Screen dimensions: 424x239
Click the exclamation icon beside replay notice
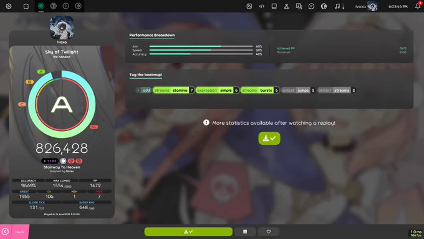click(x=206, y=122)
